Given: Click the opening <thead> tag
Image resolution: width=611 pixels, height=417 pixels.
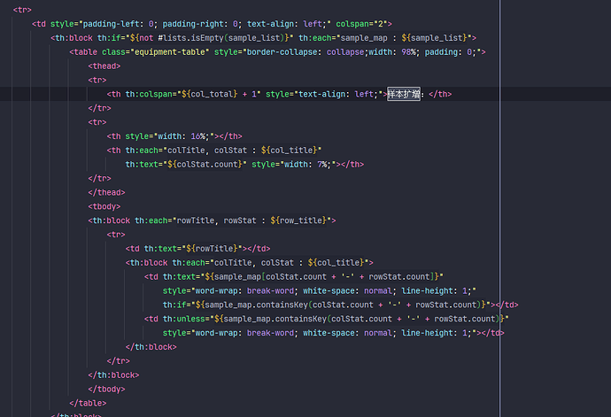Looking at the screenshot, I should pos(105,66).
